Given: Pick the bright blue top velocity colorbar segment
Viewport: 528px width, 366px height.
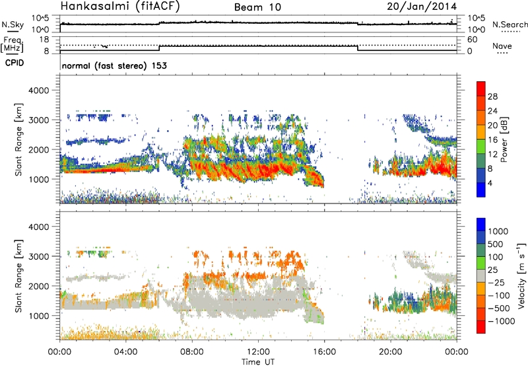Looking at the screenshot, I should [x=481, y=225].
